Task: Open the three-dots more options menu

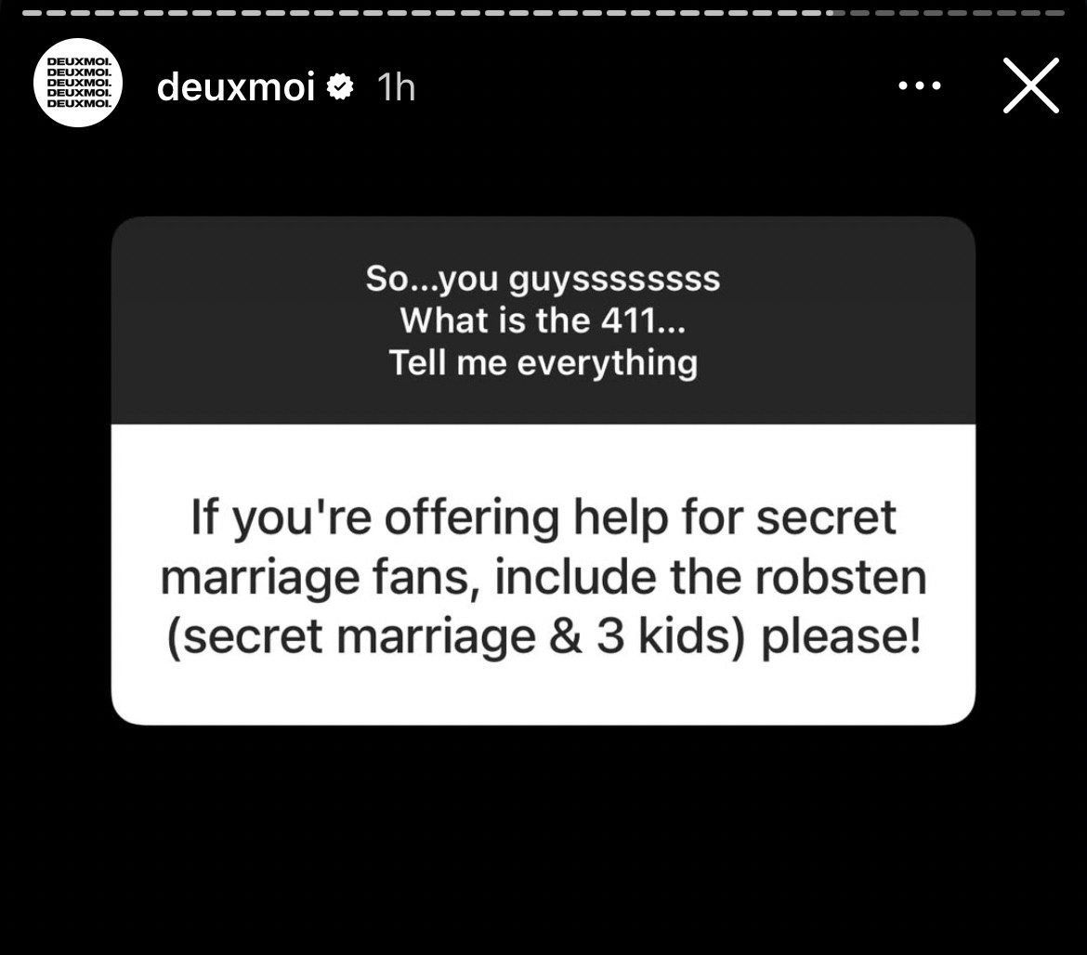Action: point(919,86)
